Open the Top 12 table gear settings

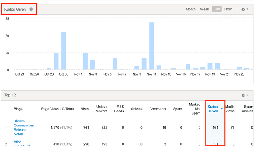pyautogui.click(x=245, y=95)
